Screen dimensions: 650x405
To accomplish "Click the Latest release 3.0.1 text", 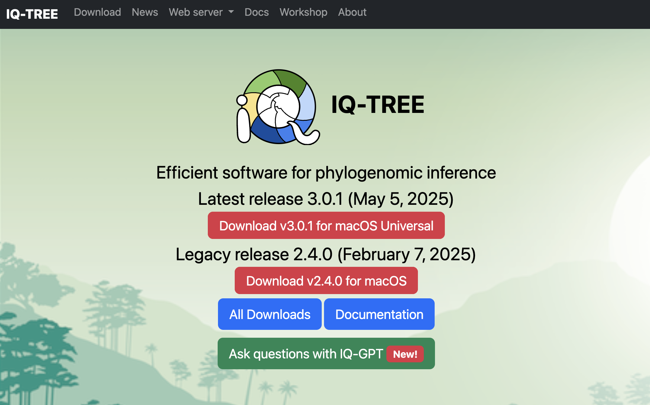I will pos(326,199).
